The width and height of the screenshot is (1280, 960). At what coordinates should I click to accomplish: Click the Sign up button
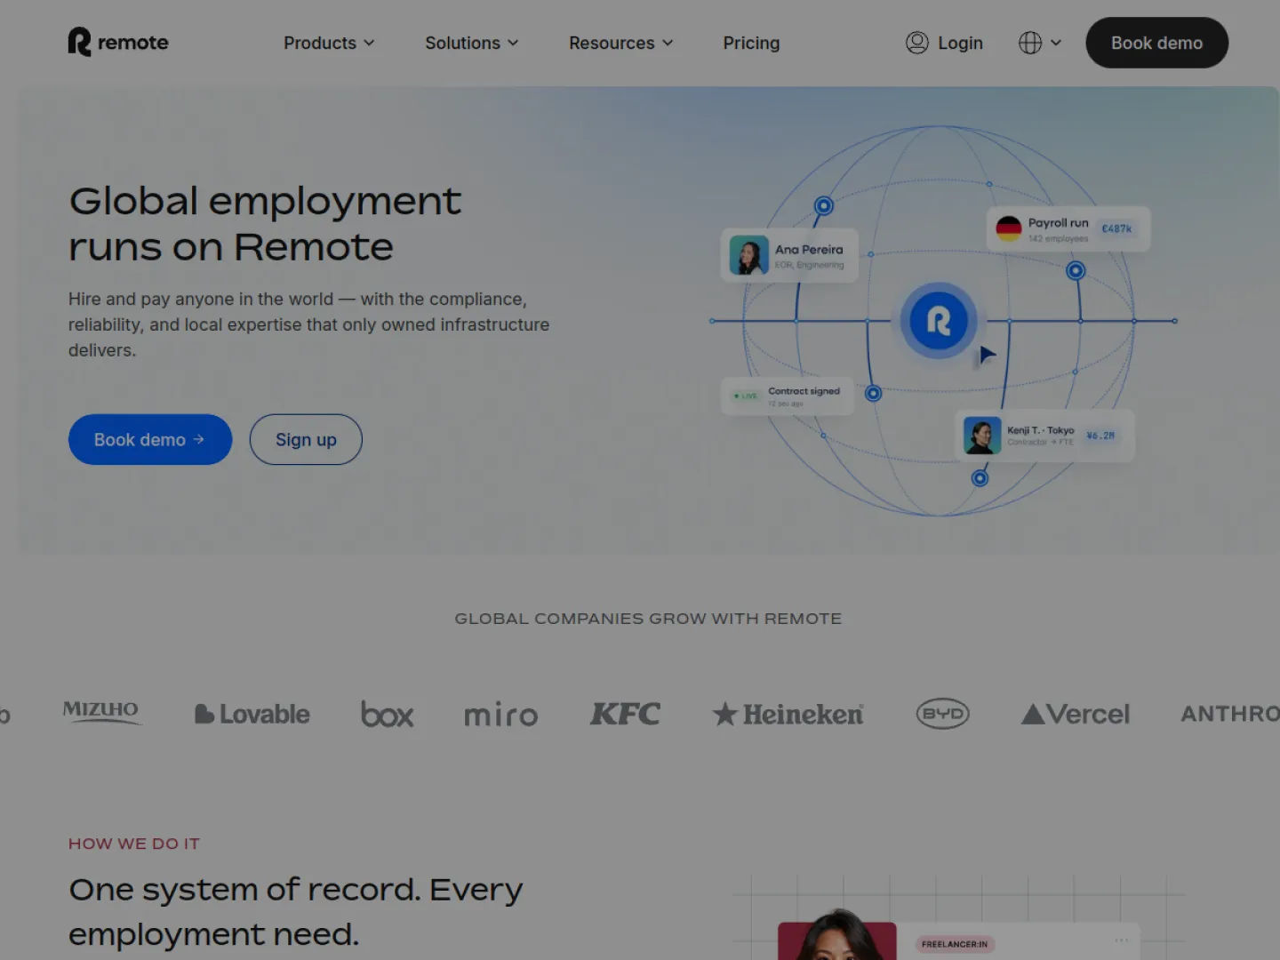click(x=306, y=439)
